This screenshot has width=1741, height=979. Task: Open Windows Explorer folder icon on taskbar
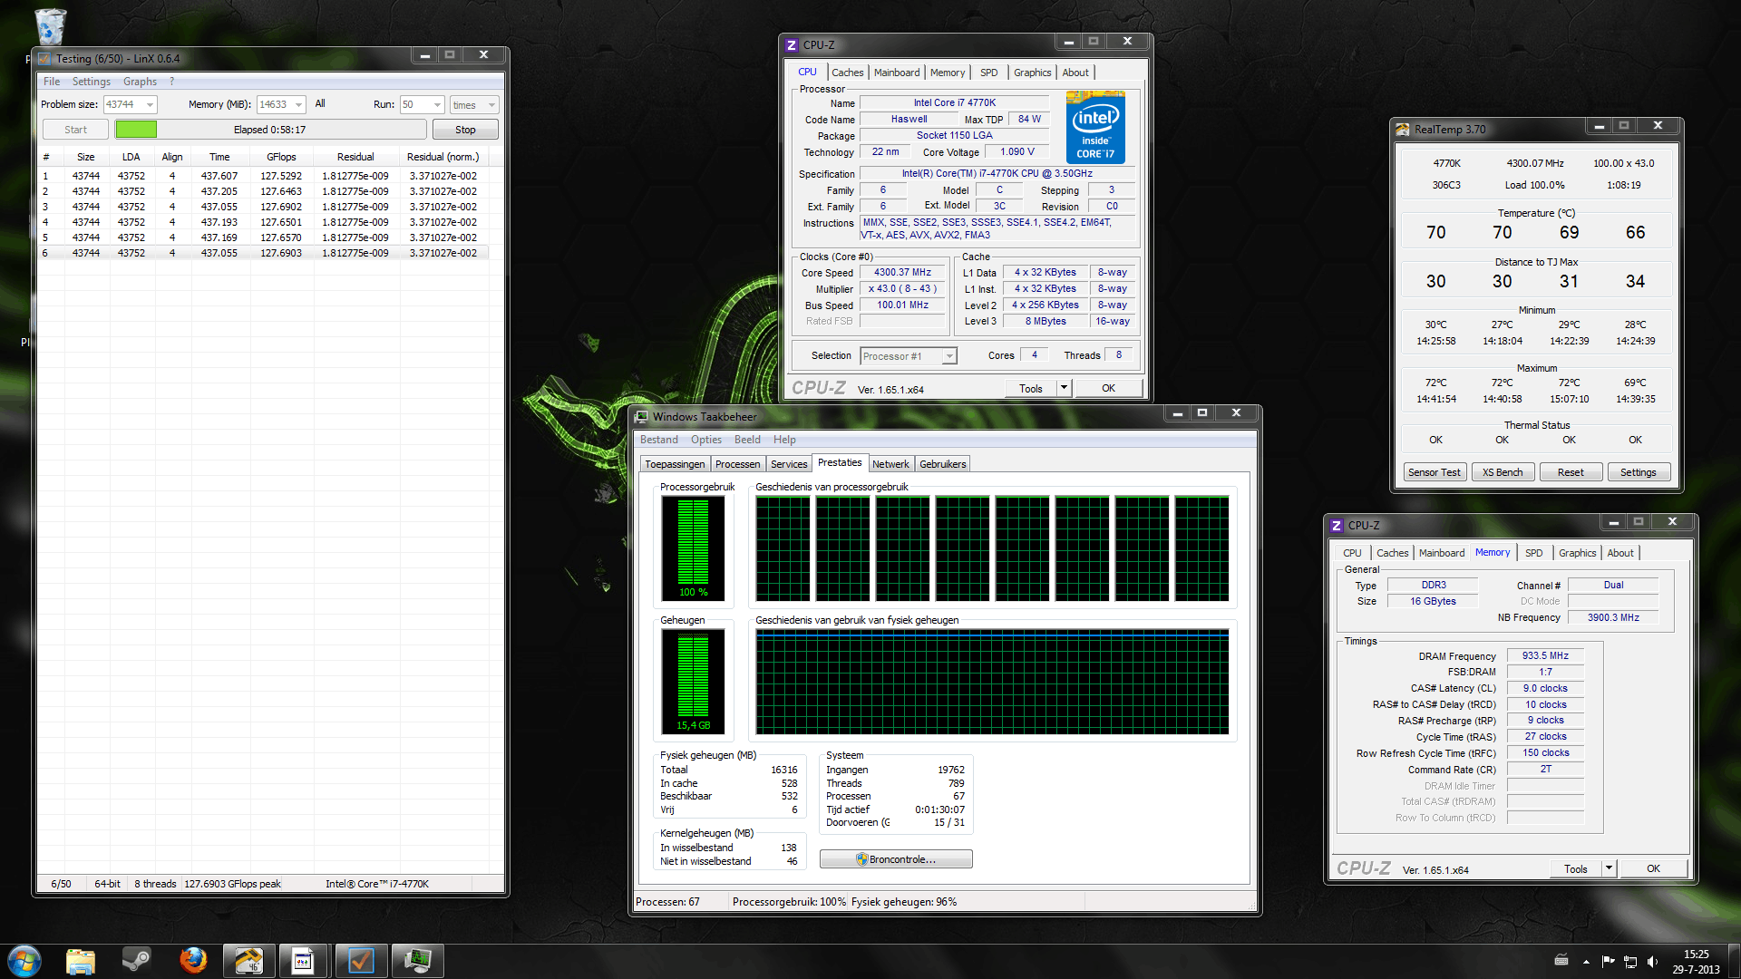[x=81, y=960]
